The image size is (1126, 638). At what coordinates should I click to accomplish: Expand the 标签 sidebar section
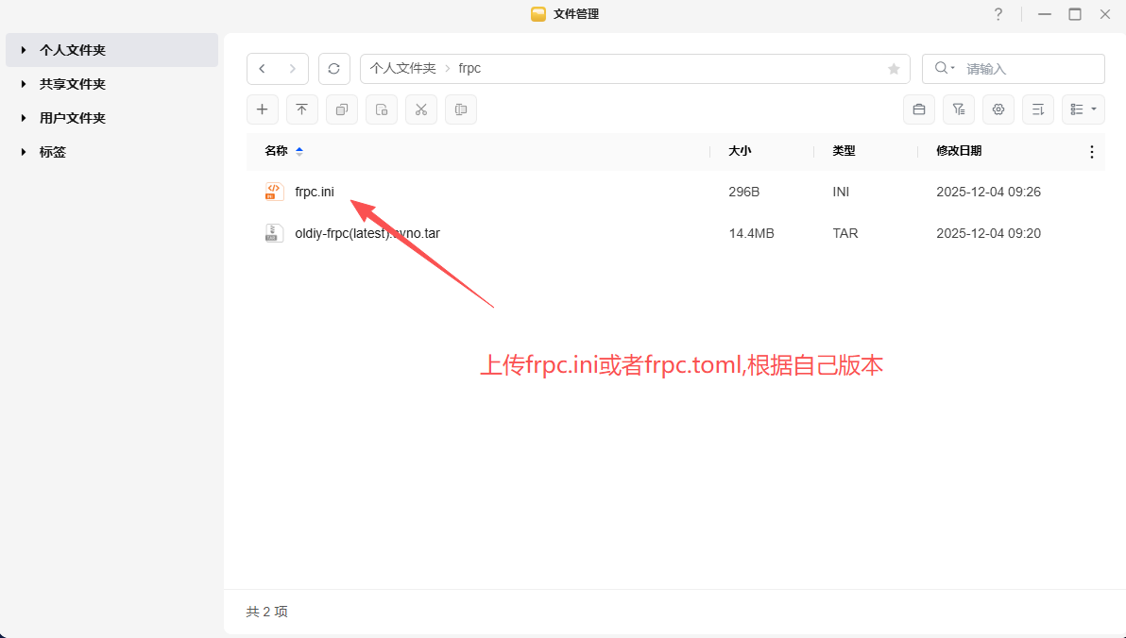click(x=24, y=152)
